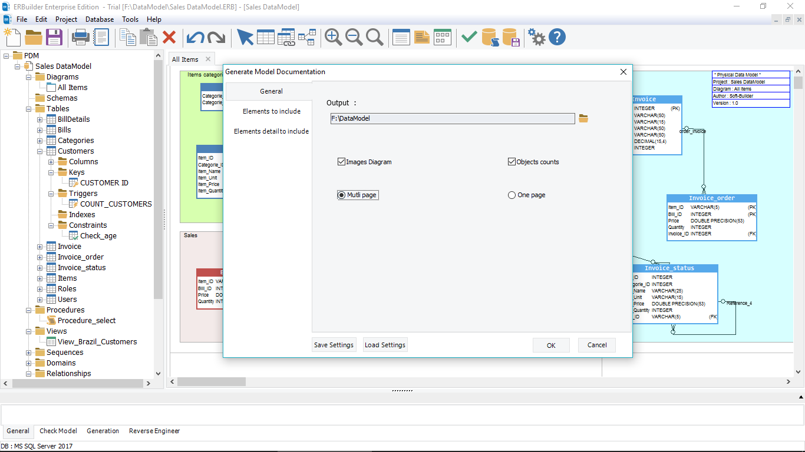Image resolution: width=805 pixels, height=452 pixels.
Task: Open the Help question mark icon
Action: tap(556, 36)
